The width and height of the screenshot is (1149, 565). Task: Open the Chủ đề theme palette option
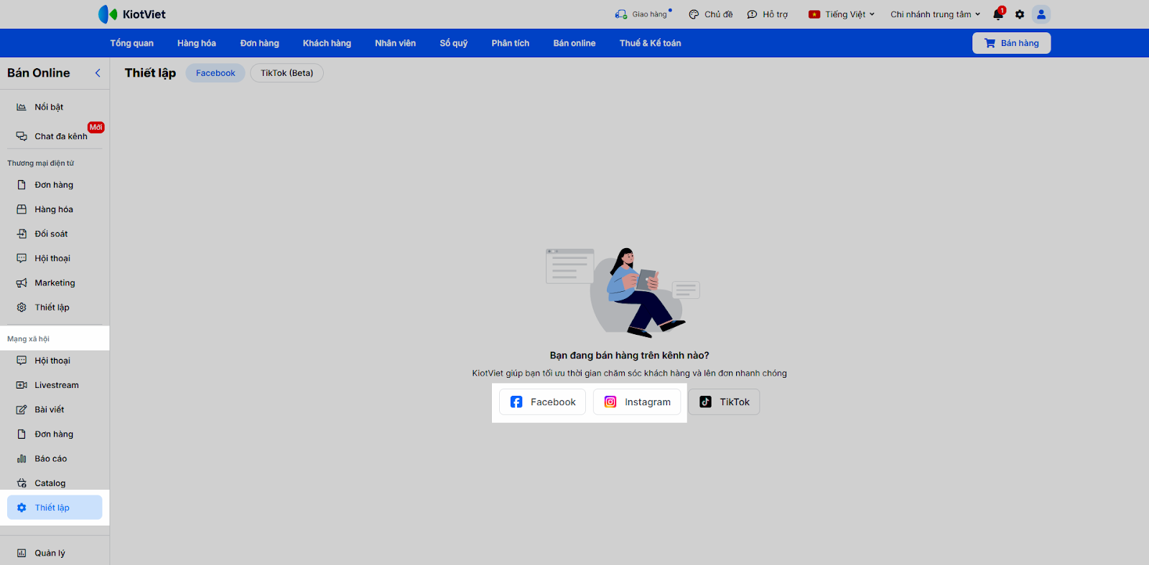[x=710, y=14]
